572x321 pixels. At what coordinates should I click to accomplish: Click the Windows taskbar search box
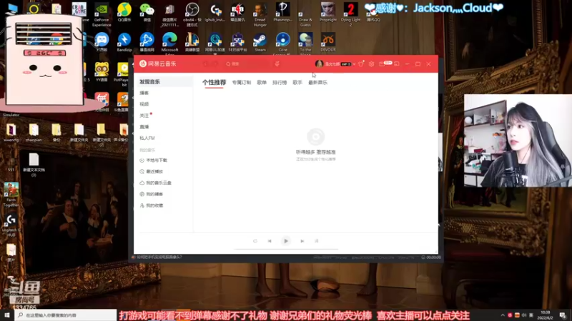(66, 315)
